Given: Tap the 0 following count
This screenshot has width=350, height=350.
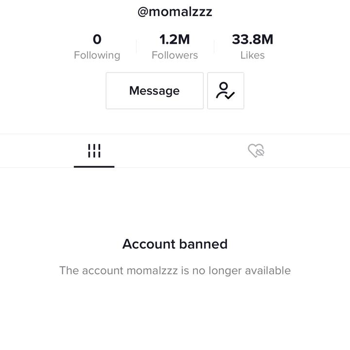Looking at the screenshot, I should (97, 39).
